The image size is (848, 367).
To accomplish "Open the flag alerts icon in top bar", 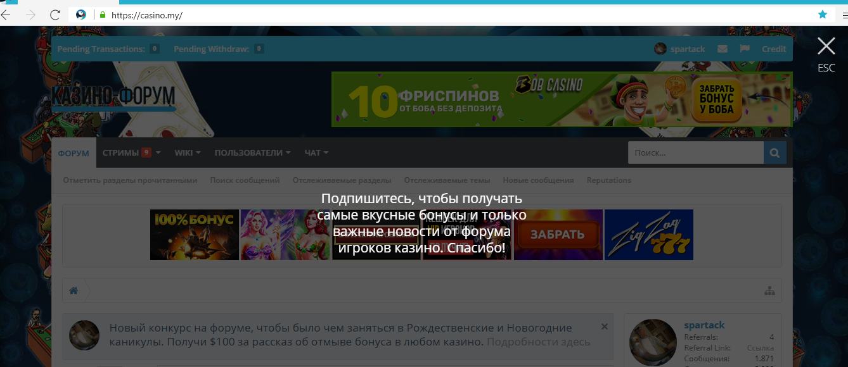I will click(745, 49).
